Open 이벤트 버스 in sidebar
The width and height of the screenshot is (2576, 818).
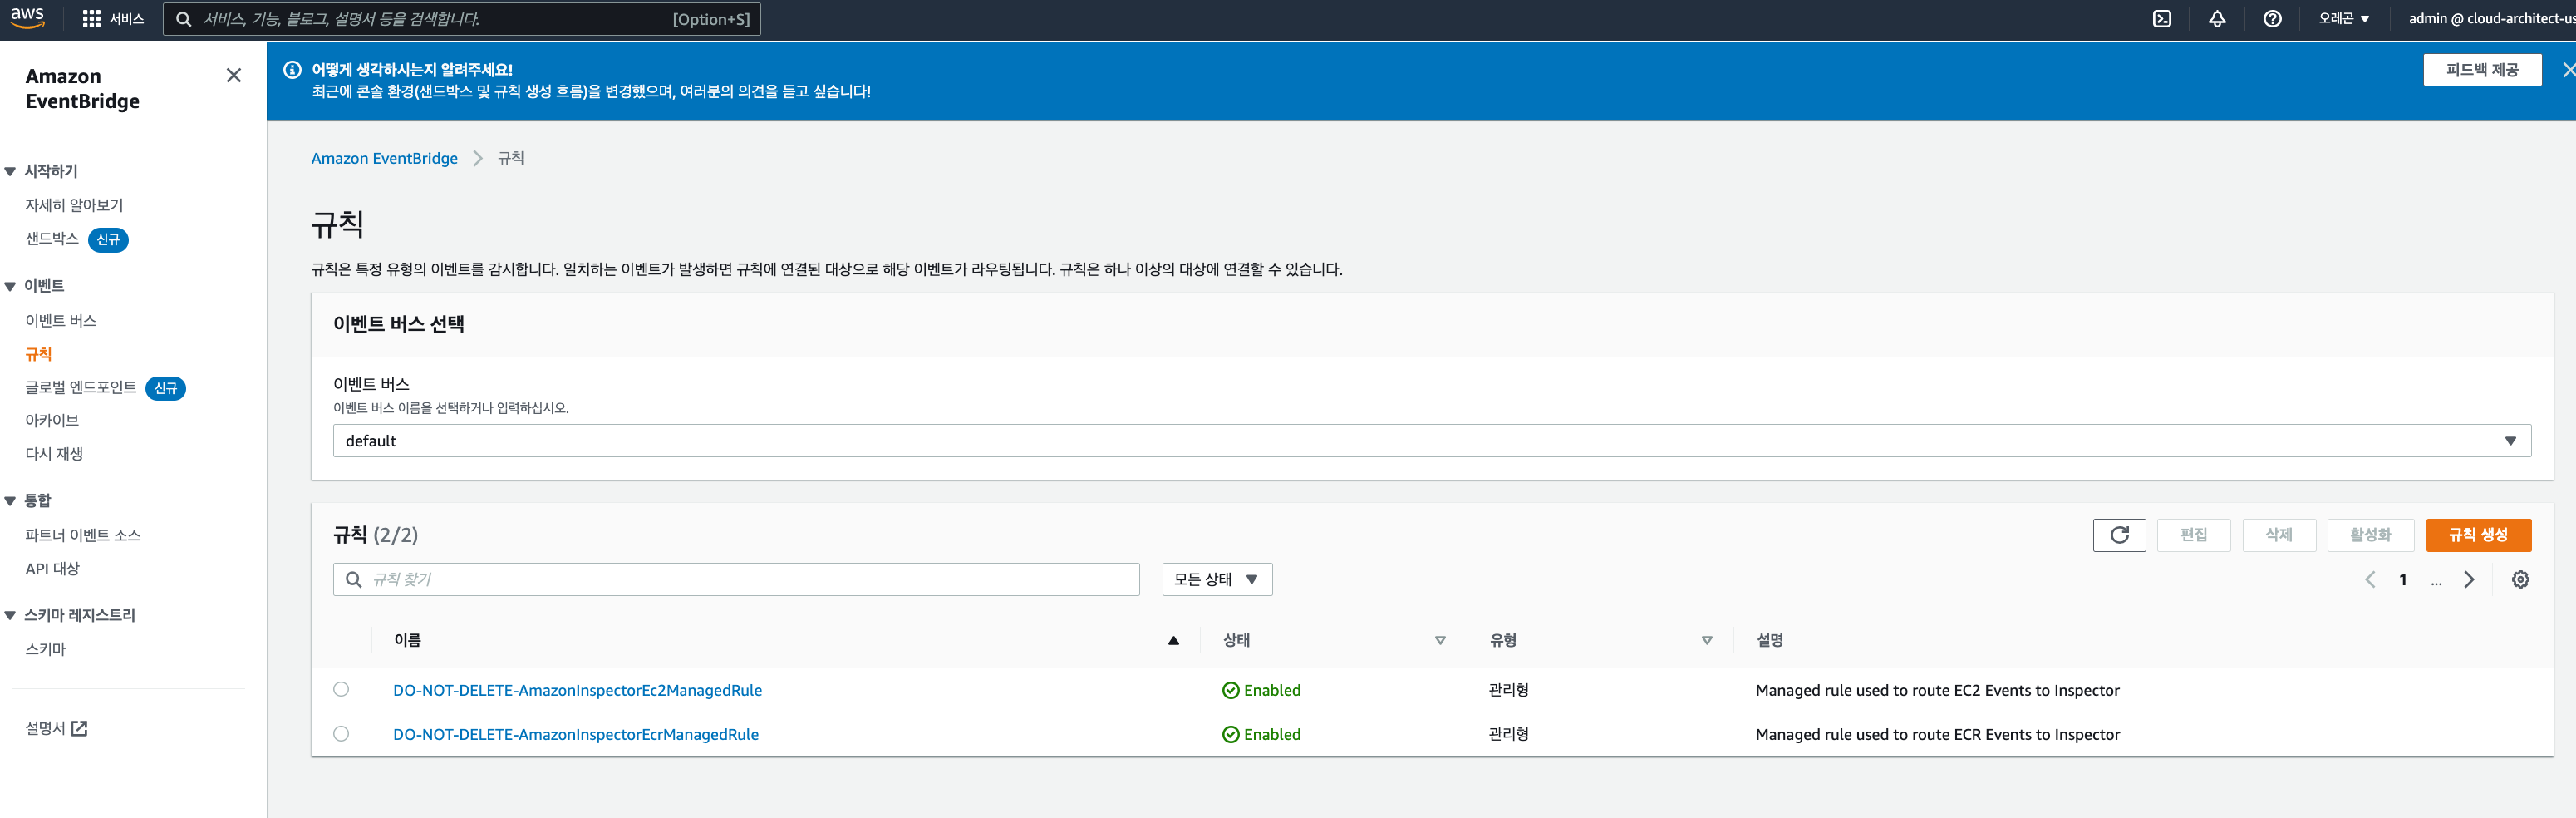click(61, 321)
